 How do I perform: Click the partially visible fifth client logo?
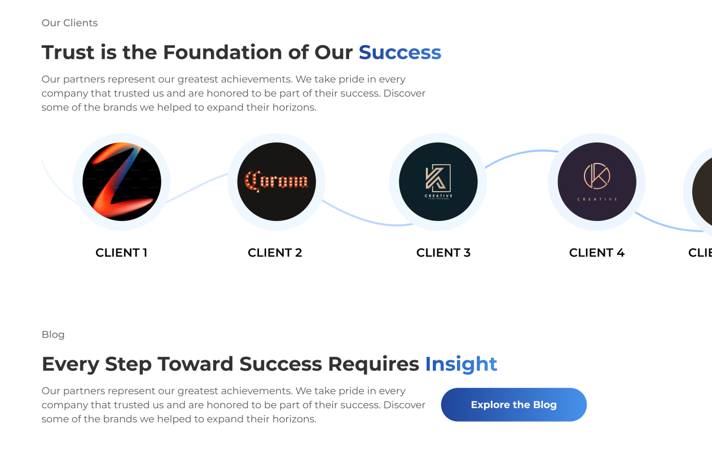point(702,192)
